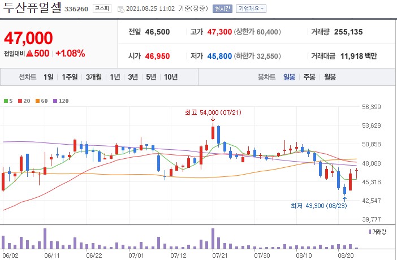Viewport: 397px width, 260px height.
Task: Click the 저가 45,800 value
Action: coord(219,56)
